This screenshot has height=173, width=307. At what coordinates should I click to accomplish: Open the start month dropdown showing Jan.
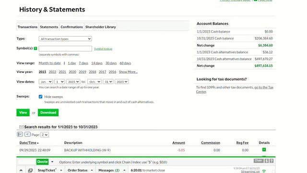[46, 82]
